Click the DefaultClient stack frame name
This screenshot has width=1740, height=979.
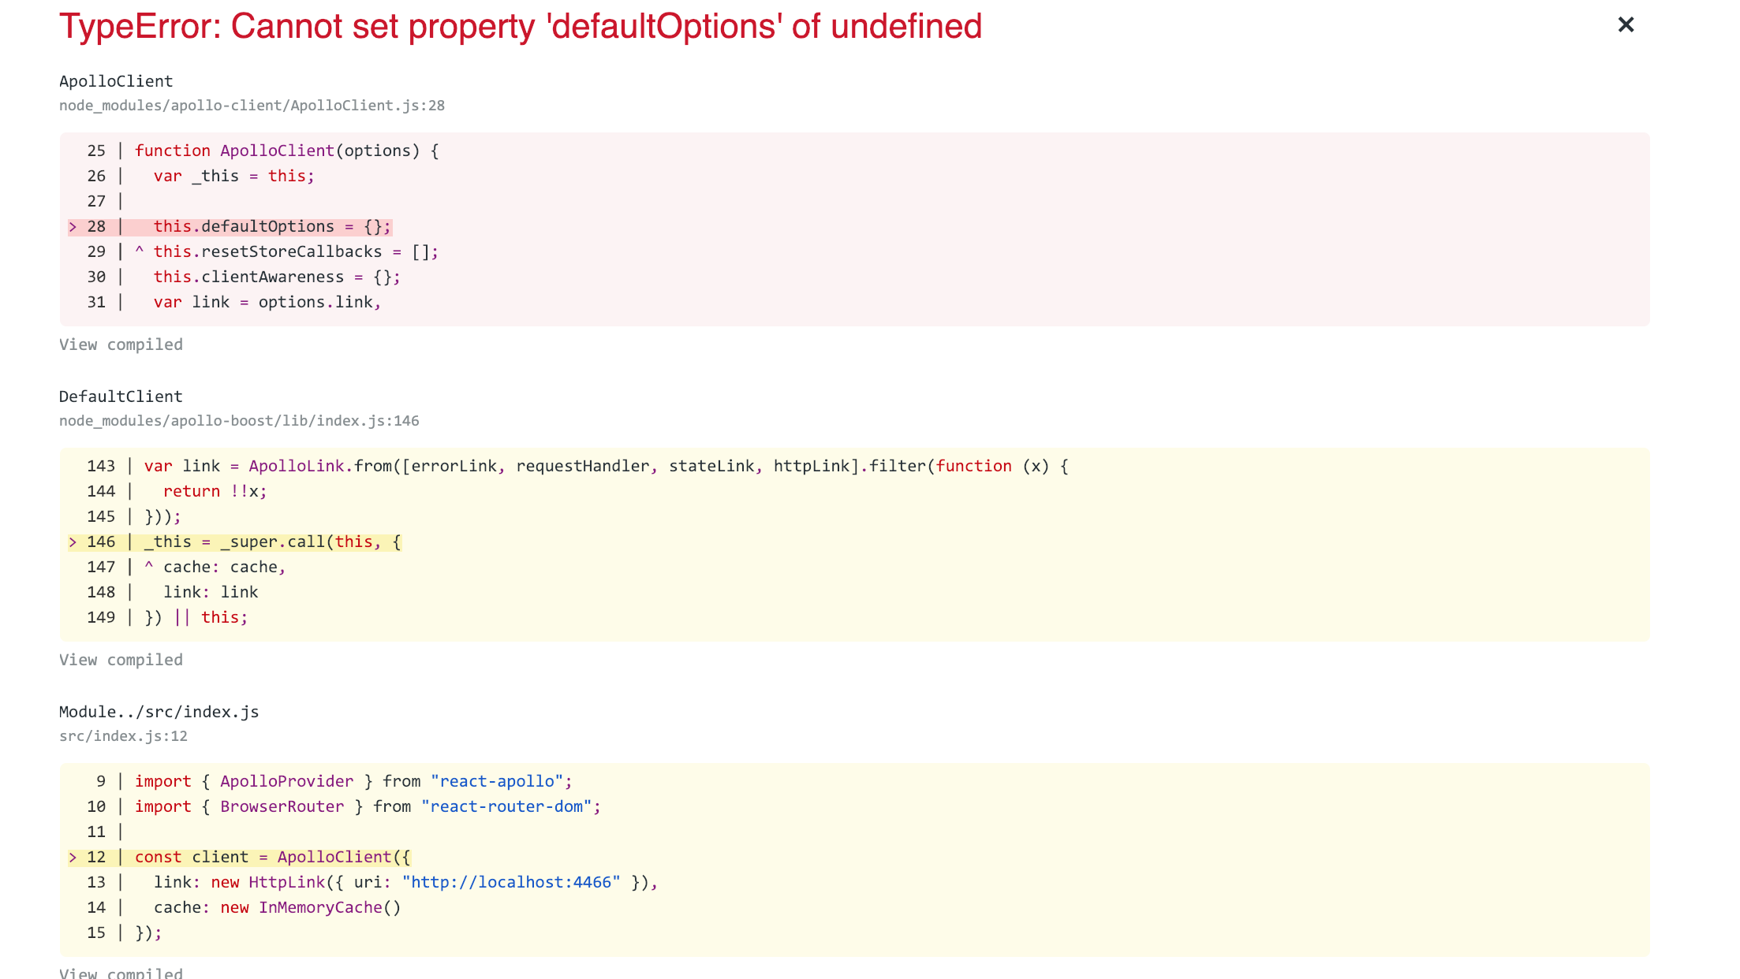[x=121, y=396]
